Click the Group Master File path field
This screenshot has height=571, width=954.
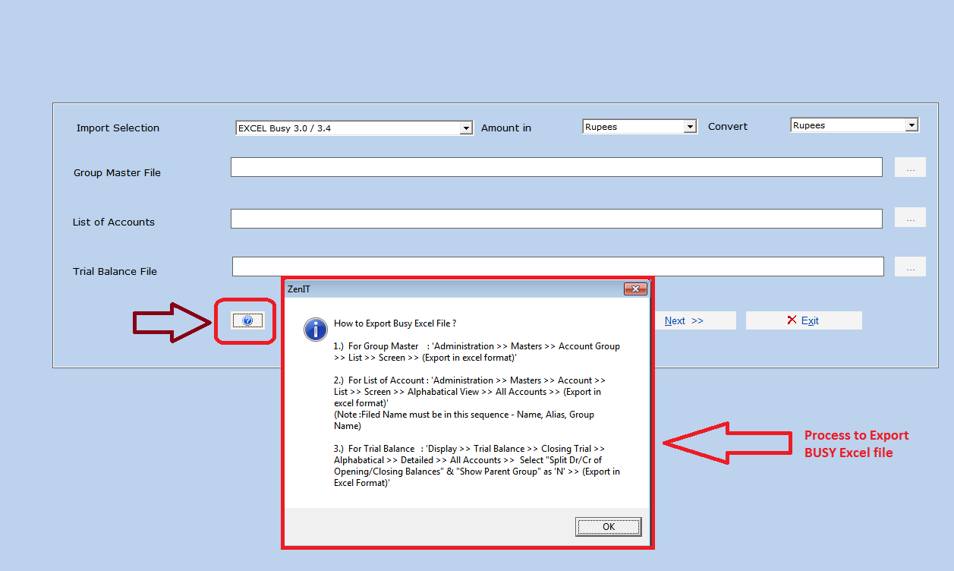click(x=556, y=167)
